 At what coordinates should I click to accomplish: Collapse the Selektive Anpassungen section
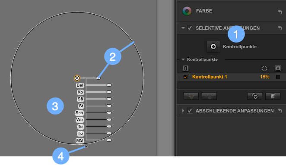point(183,28)
